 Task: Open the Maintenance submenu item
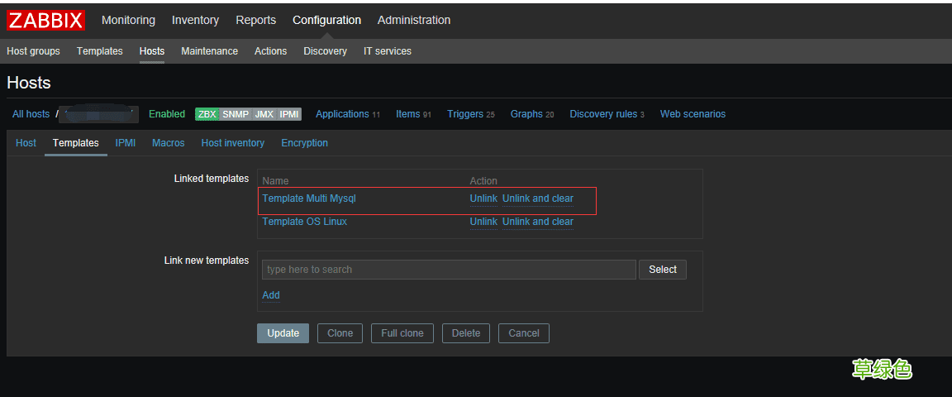209,51
